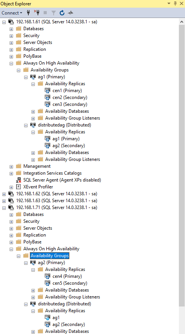Select SQL Server Agent (Agent XPs disabled) label
Image resolution: width=185 pixels, height=334 pixels.
coord(62,180)
